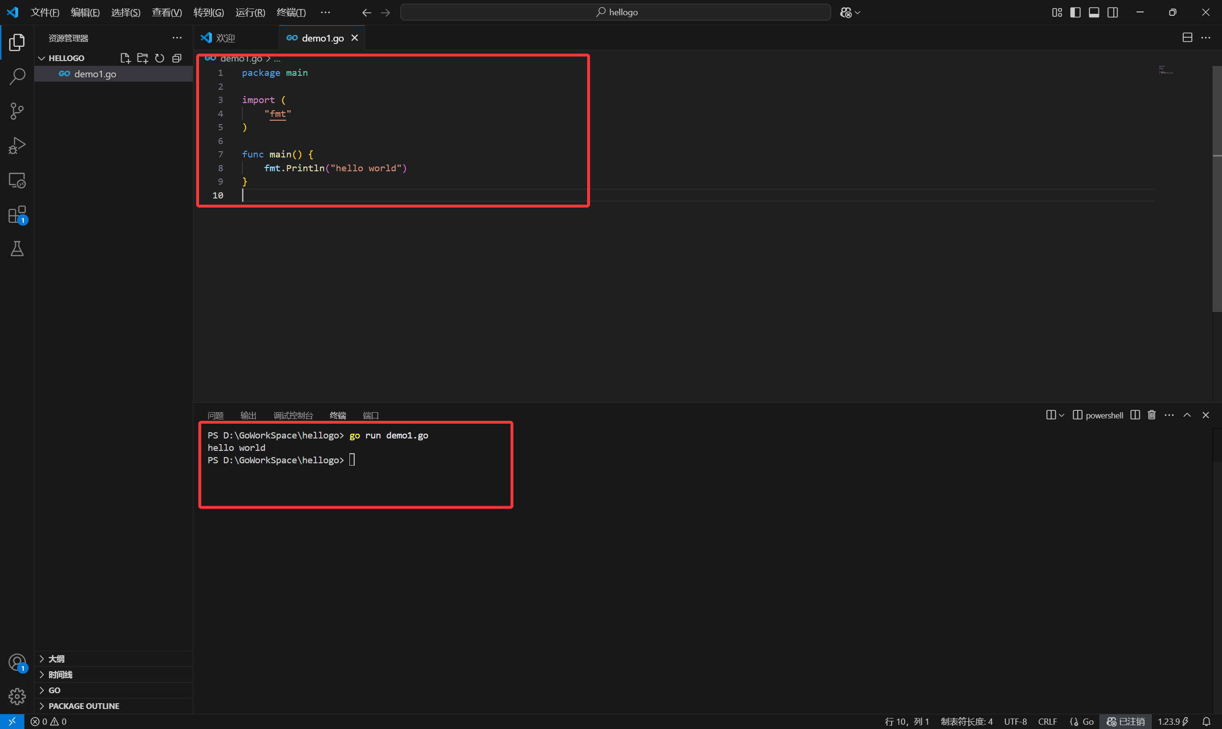Viewport: 1222px width, 729px height.
Task: Toggle primary side bar visibility
Action: tap(1075, 12)
